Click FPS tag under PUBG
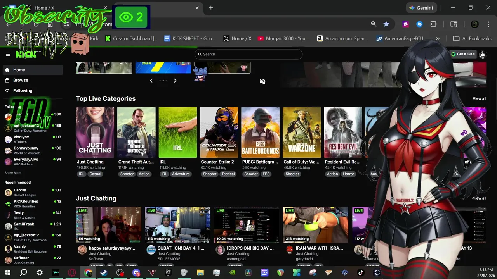The image size is (497, 279). 266,174
